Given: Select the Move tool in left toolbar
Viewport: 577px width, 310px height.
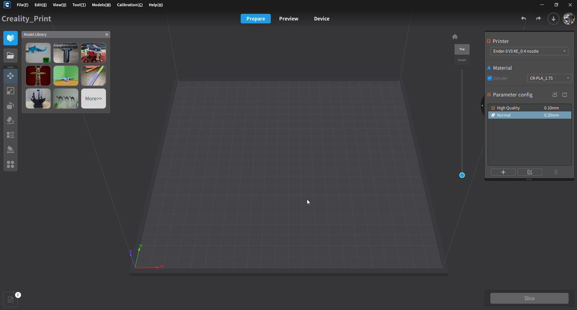Looking at the screenshot, I should (11, 76).
